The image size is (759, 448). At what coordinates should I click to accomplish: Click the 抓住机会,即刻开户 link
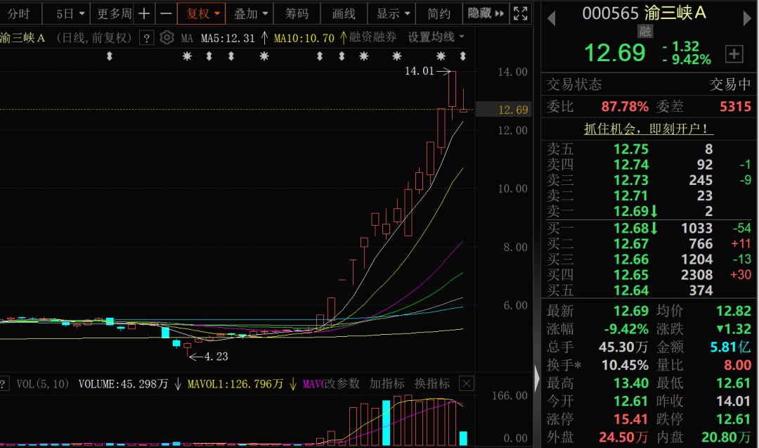coord(649,129)
